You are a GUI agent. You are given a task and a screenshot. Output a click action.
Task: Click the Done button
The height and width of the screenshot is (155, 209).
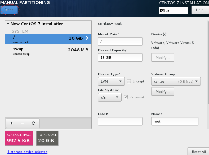[x=9, y=10]
